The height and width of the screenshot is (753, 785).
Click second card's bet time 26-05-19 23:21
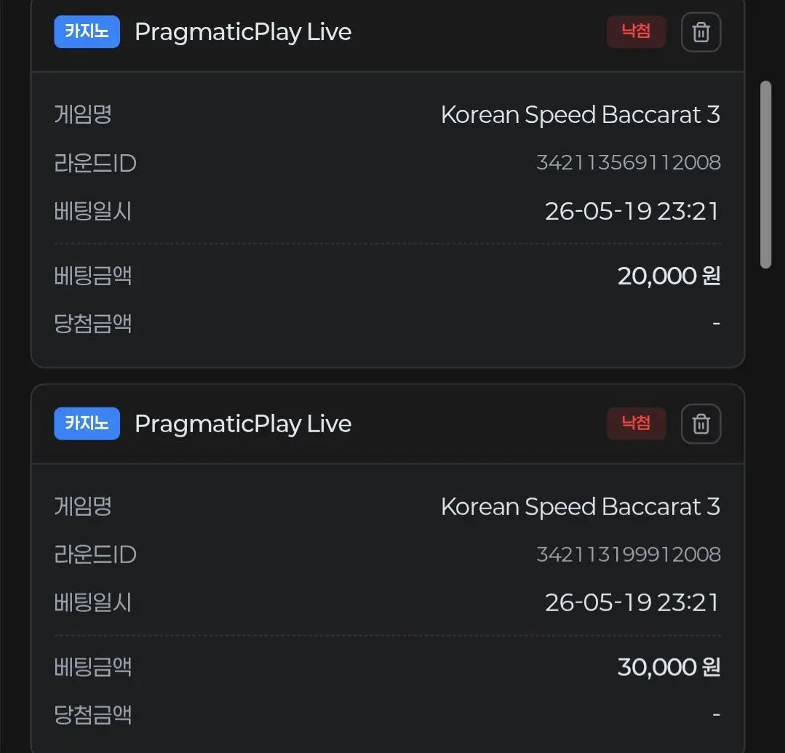(631, 603)
